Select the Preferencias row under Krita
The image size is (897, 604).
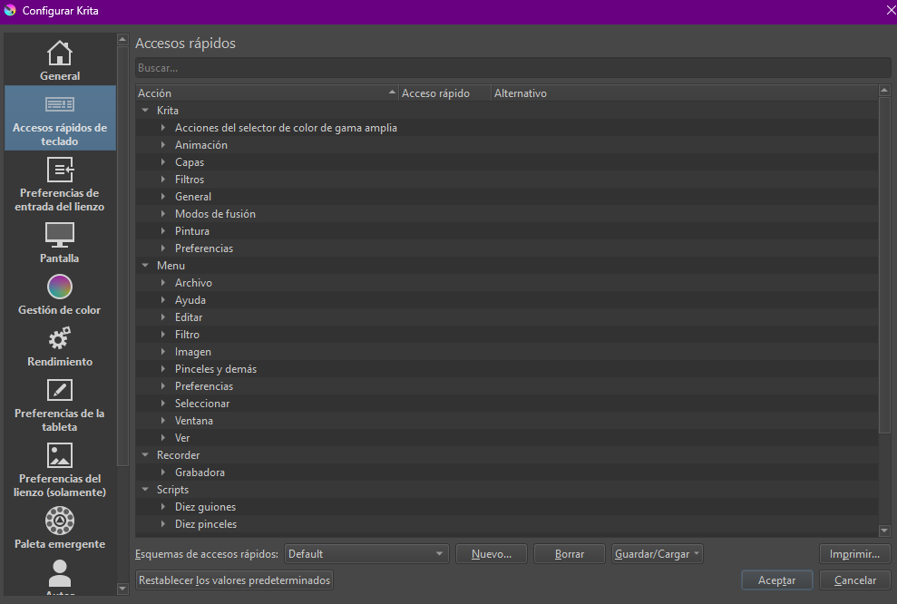point(507,248)
